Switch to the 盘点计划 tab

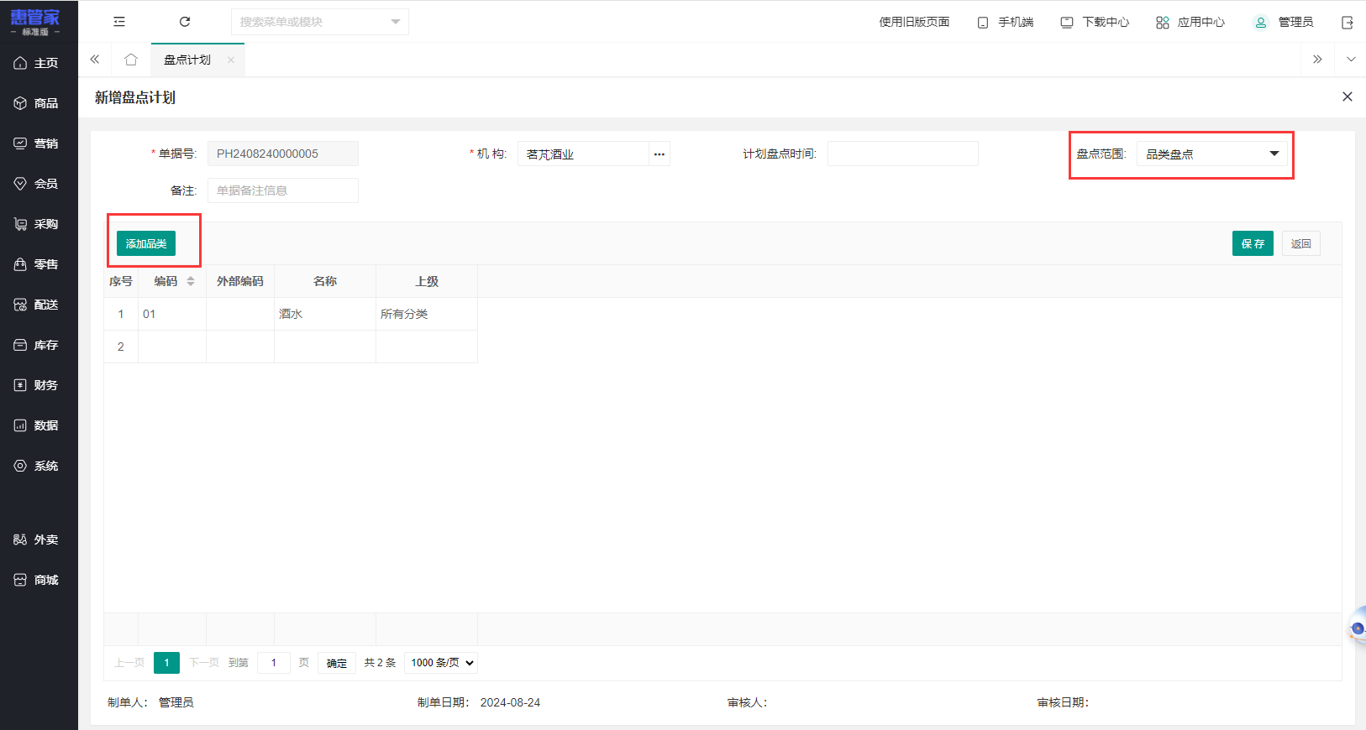187,60
